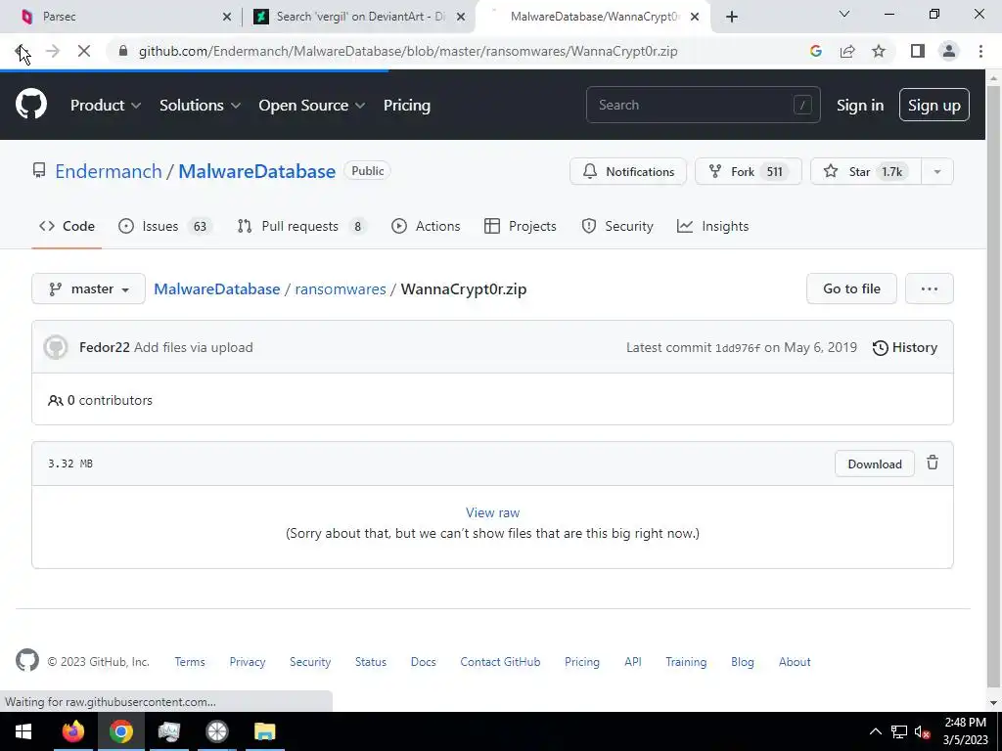Image resolution: width=1002 pixels, height=751 pixels.
Task: Click the Sign in link
Action: click(860, 106)
